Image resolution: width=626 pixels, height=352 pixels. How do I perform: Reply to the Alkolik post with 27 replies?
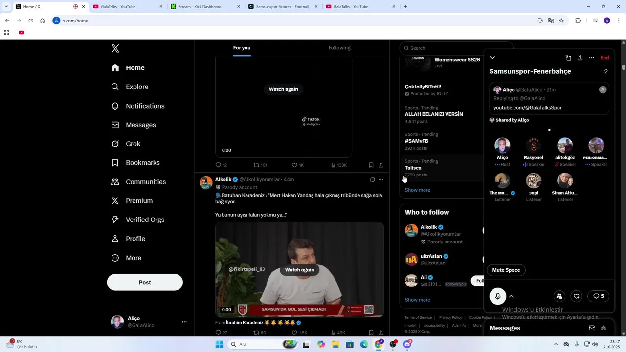(x=221, y=333)
